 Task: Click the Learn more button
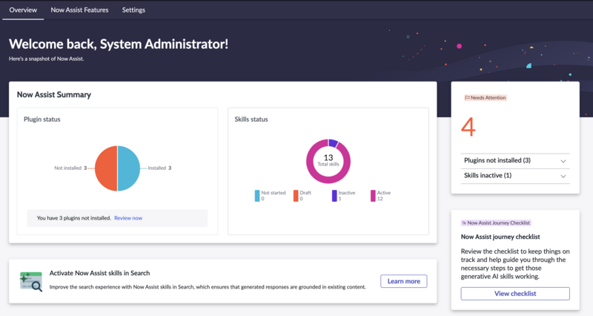coord(403,281)
